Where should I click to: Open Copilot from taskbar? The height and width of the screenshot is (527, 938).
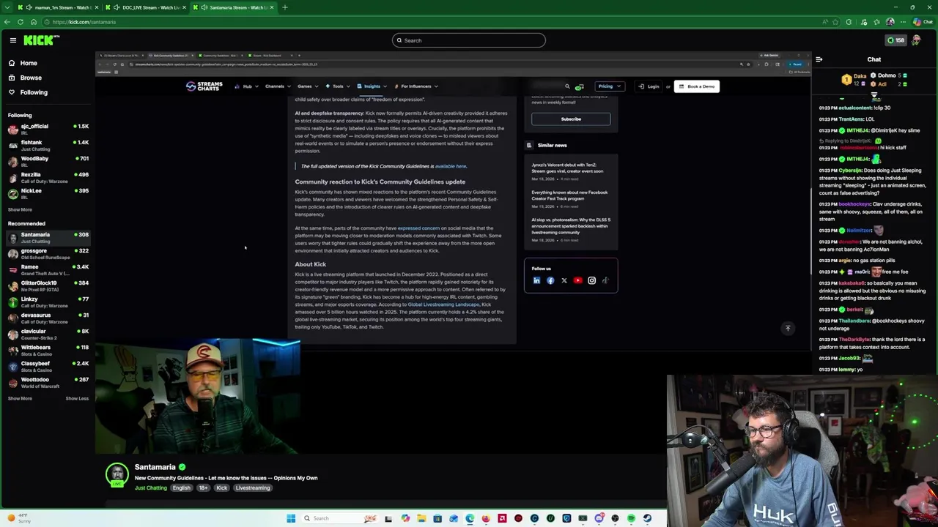[x=405, y=518]
